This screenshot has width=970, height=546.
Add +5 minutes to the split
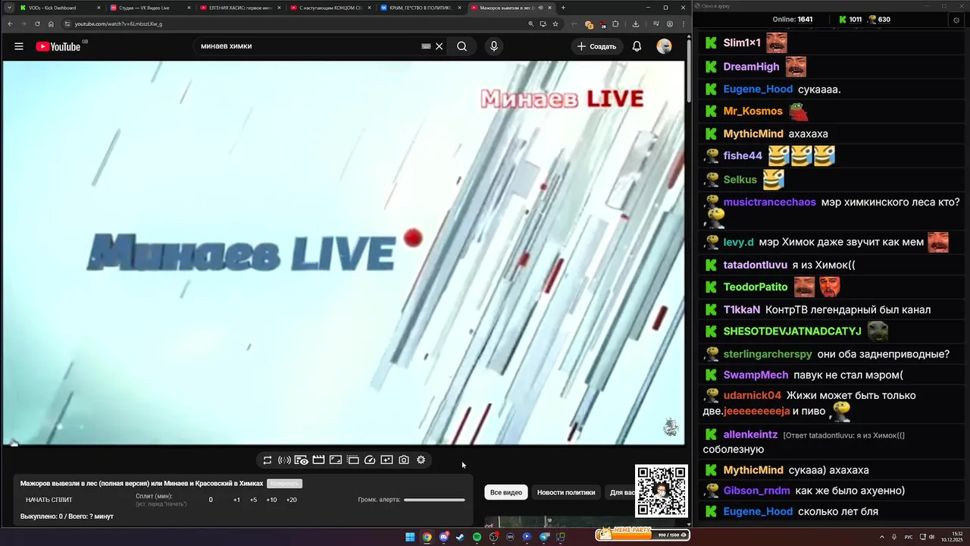[x=253, y=500]
